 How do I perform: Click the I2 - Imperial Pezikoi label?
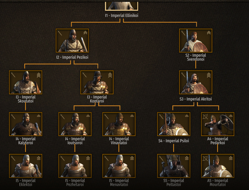click(x=72, y=57)
